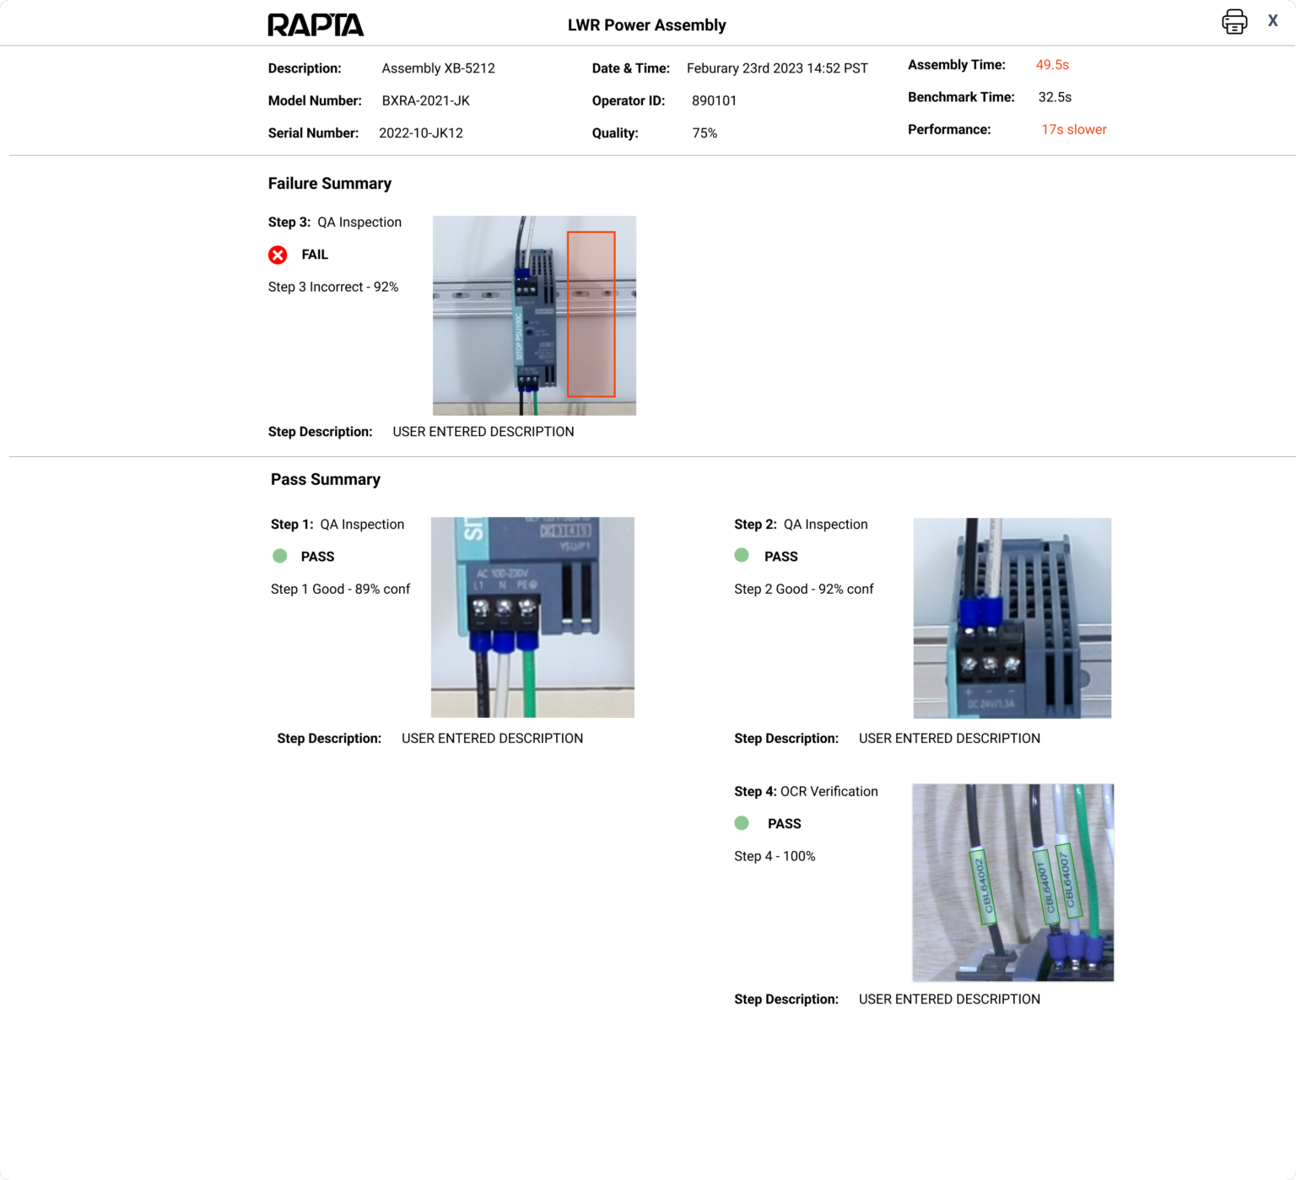Select the LWR Power Assembly title
Viewport: 1296px width, 1180px height.
[647, 25]
